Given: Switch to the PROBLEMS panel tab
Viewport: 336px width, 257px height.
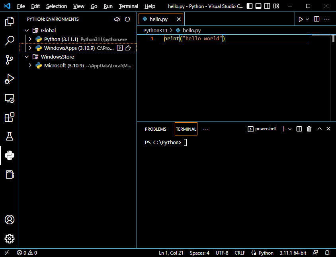Looking at the screenshot, I should click(156, 129).
